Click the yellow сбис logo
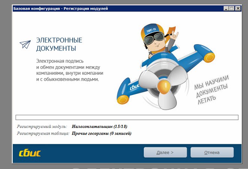Screen dimensions: 248x169 (x=30, y=153)
